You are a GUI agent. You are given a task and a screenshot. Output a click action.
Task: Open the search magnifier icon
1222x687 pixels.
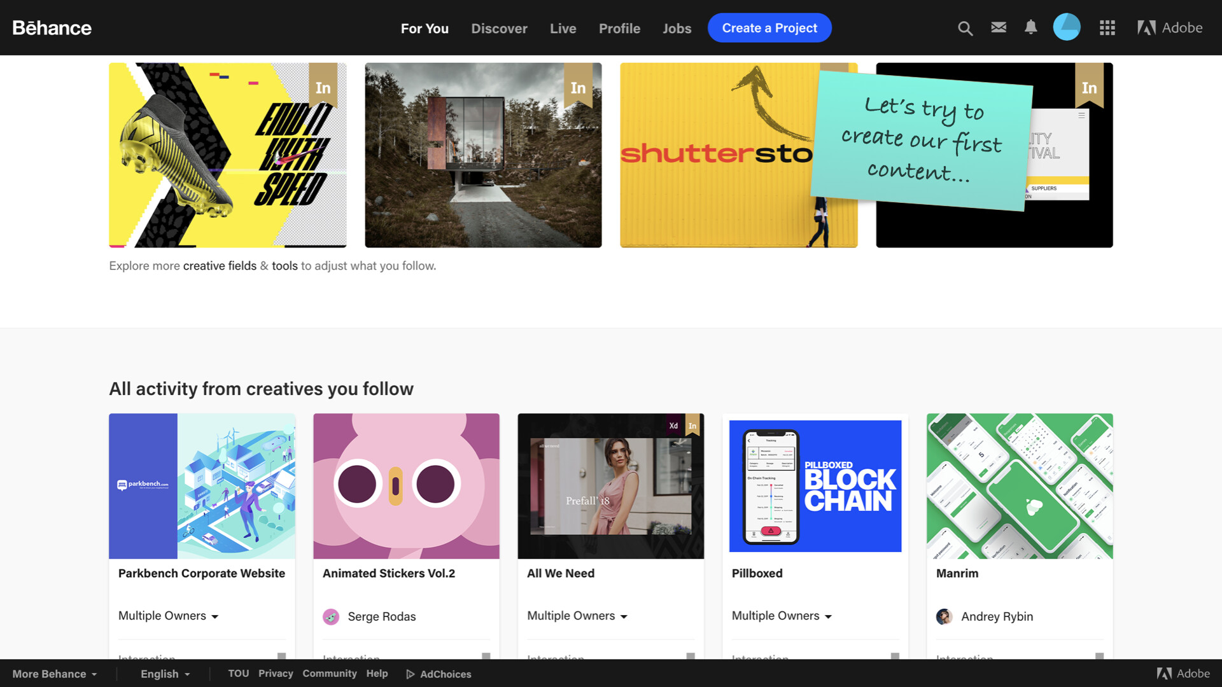(x=965, y=28)
